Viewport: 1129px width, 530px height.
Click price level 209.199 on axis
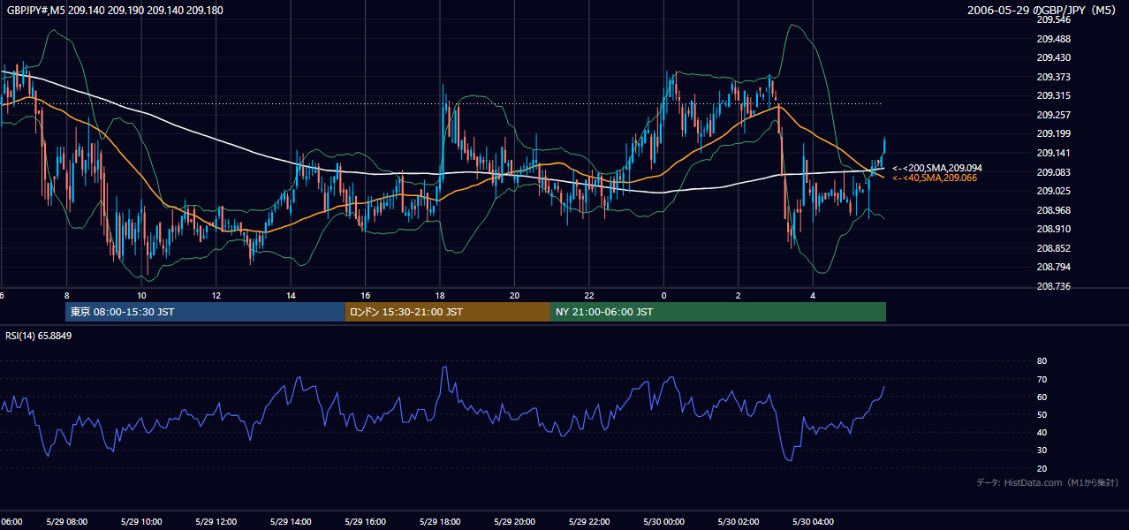coord(1053,133)
